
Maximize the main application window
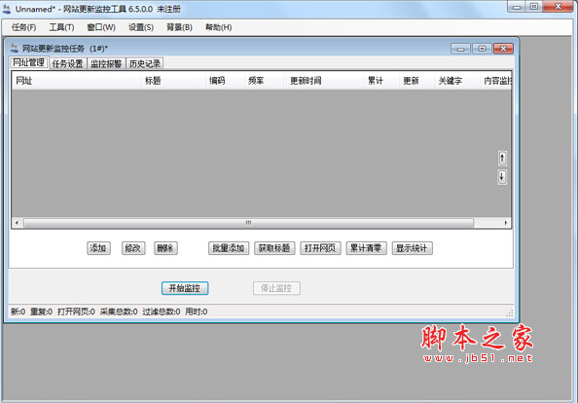534,7
